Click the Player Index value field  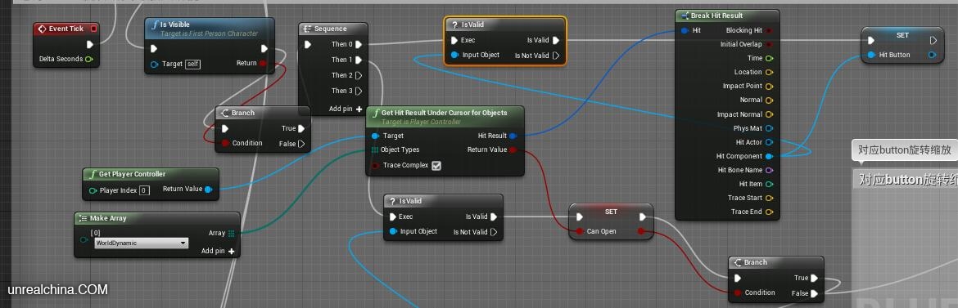click(143, 190)
